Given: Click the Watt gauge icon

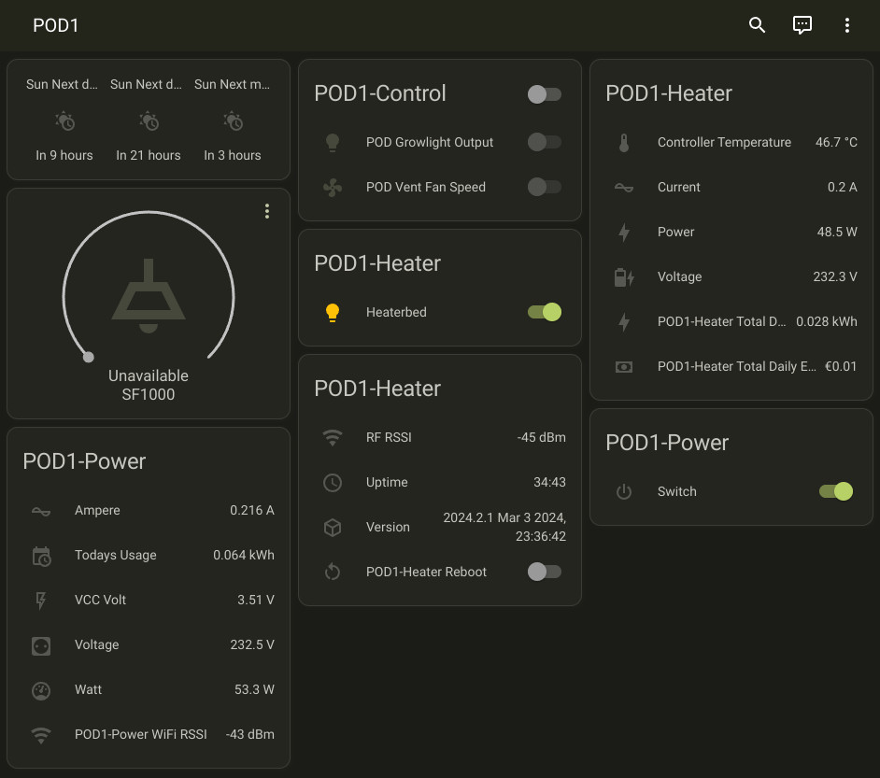Looking at the screenshot, I should (x=41, y=690).
